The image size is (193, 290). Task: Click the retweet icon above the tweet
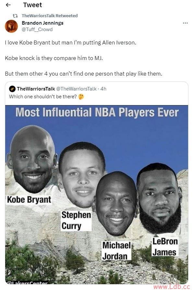15,16
